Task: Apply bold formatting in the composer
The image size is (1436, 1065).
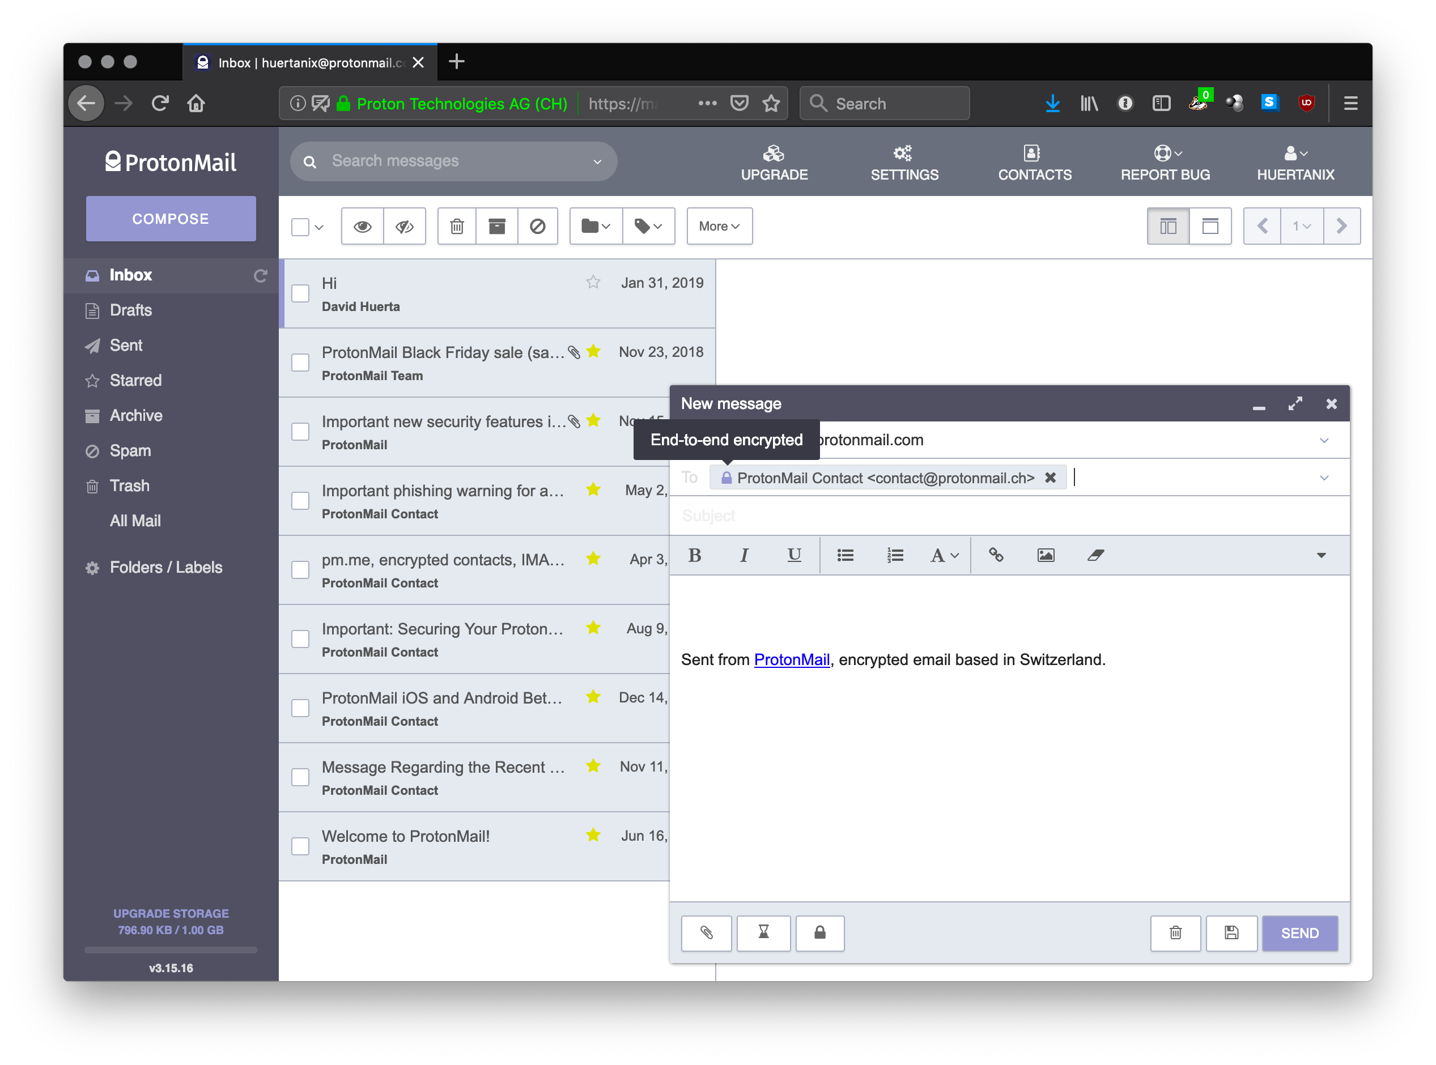Action: (x=695, y=555)
